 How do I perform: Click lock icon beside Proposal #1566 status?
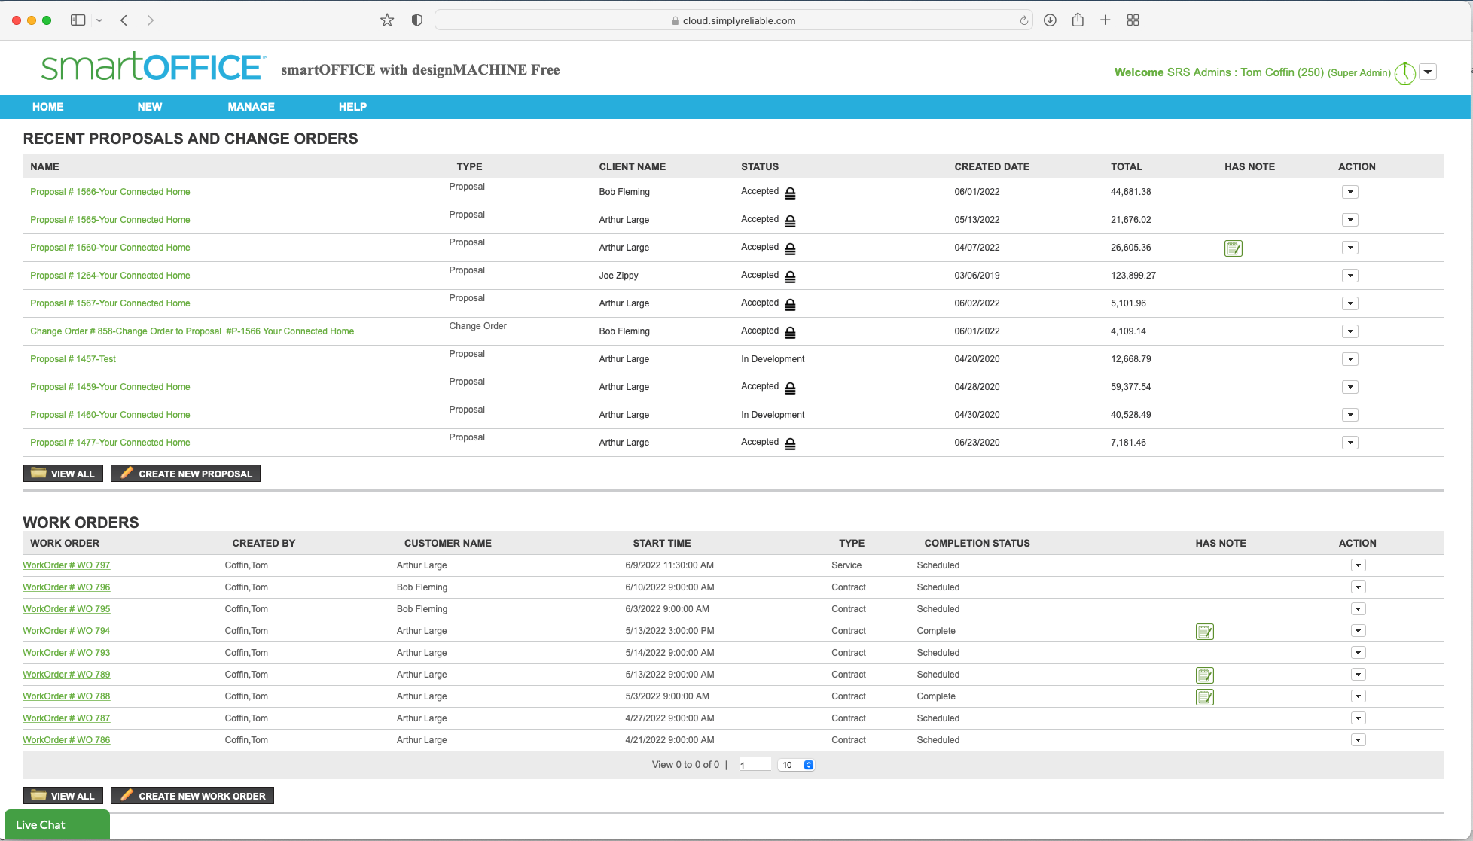790,193
